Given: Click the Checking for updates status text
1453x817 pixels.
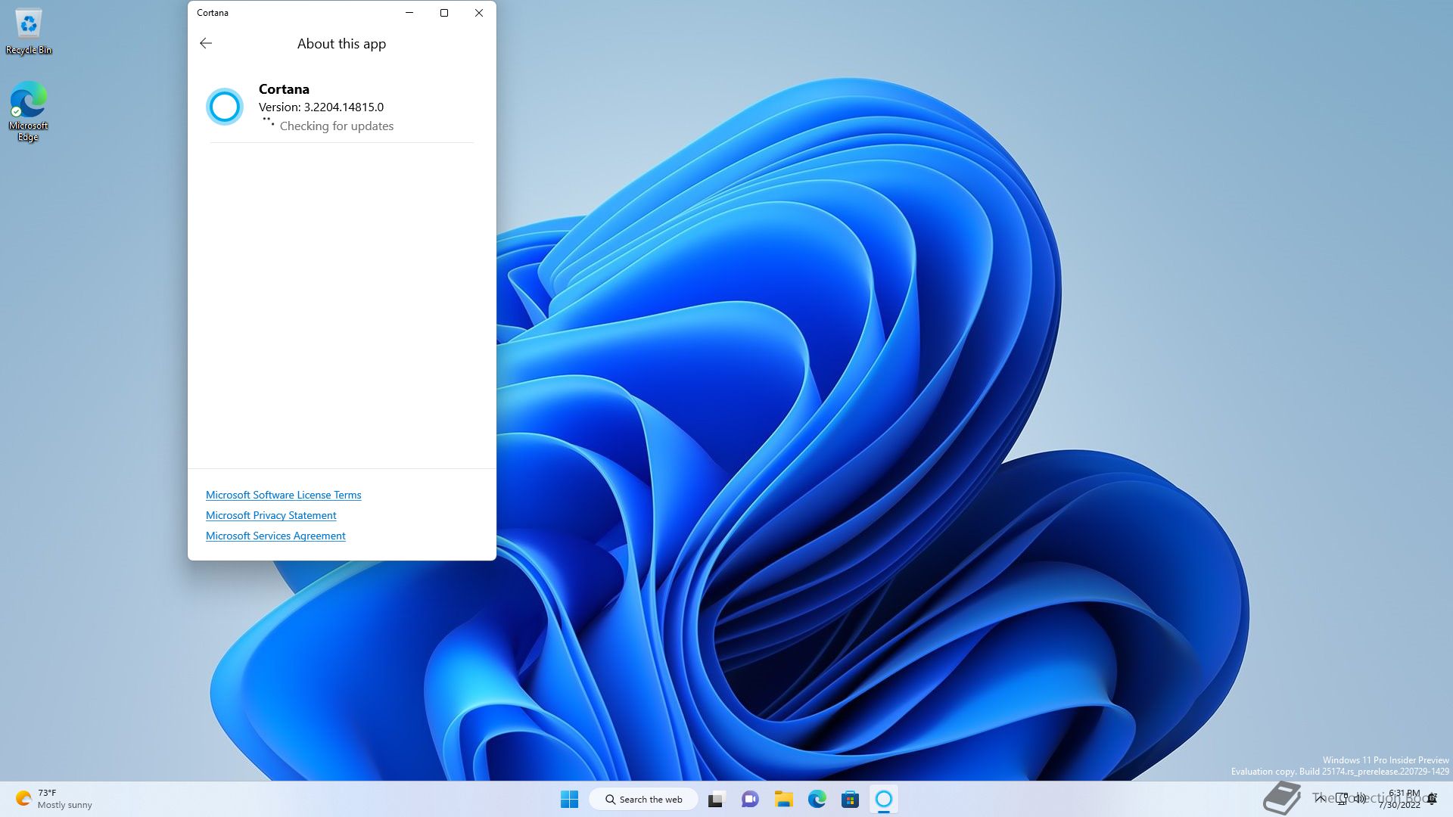Looking at the screenshot, I should [337, 126].
